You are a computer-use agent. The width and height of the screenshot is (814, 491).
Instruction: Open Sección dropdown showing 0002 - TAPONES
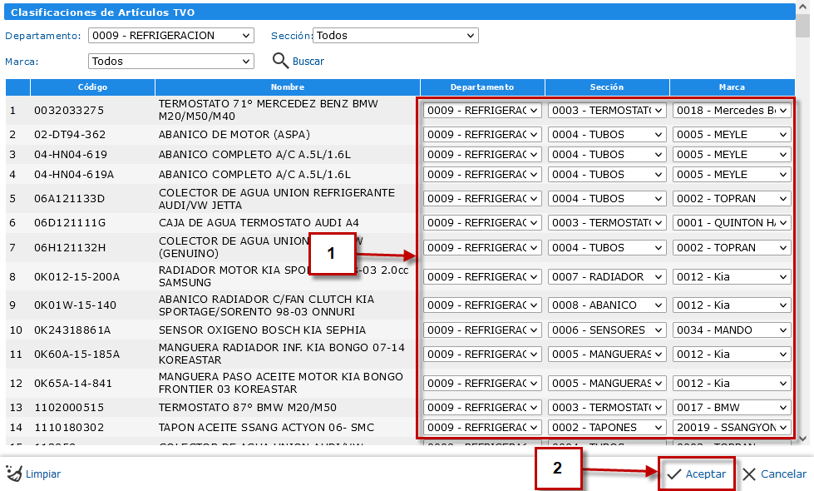607,428
